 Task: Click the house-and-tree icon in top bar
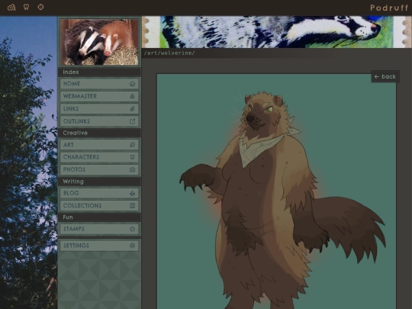click(11, 7)
